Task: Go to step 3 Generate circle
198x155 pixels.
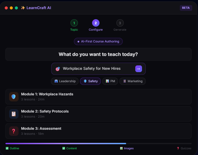Action: [120, 23]
